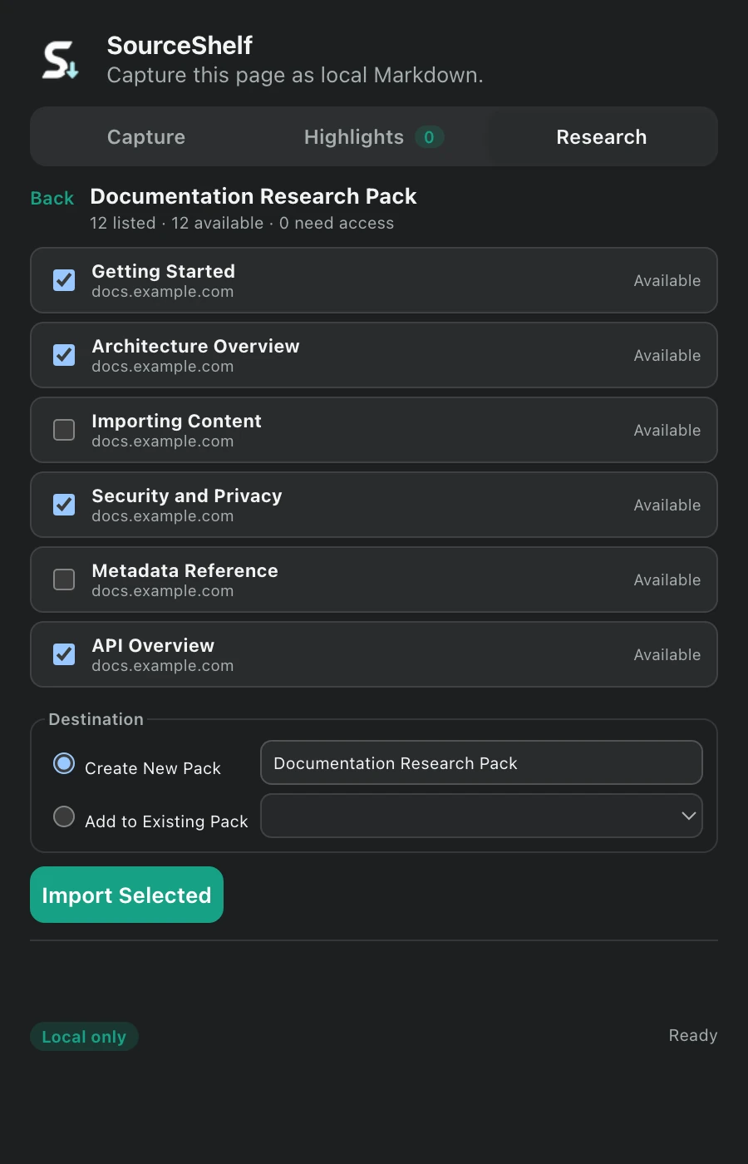Click the Destination group label
Screen dimensions: 748x1164
(96, 719)
